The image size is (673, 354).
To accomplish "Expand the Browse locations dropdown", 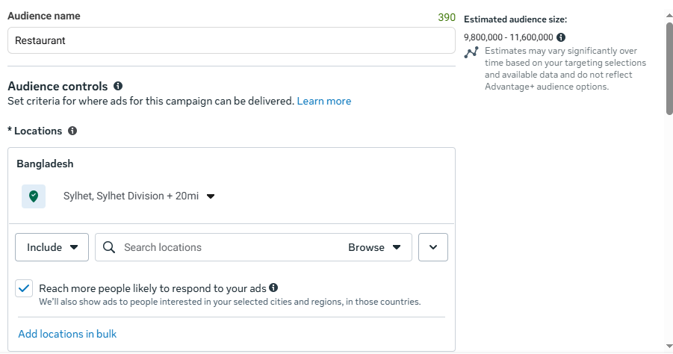I will pos(375,247).
